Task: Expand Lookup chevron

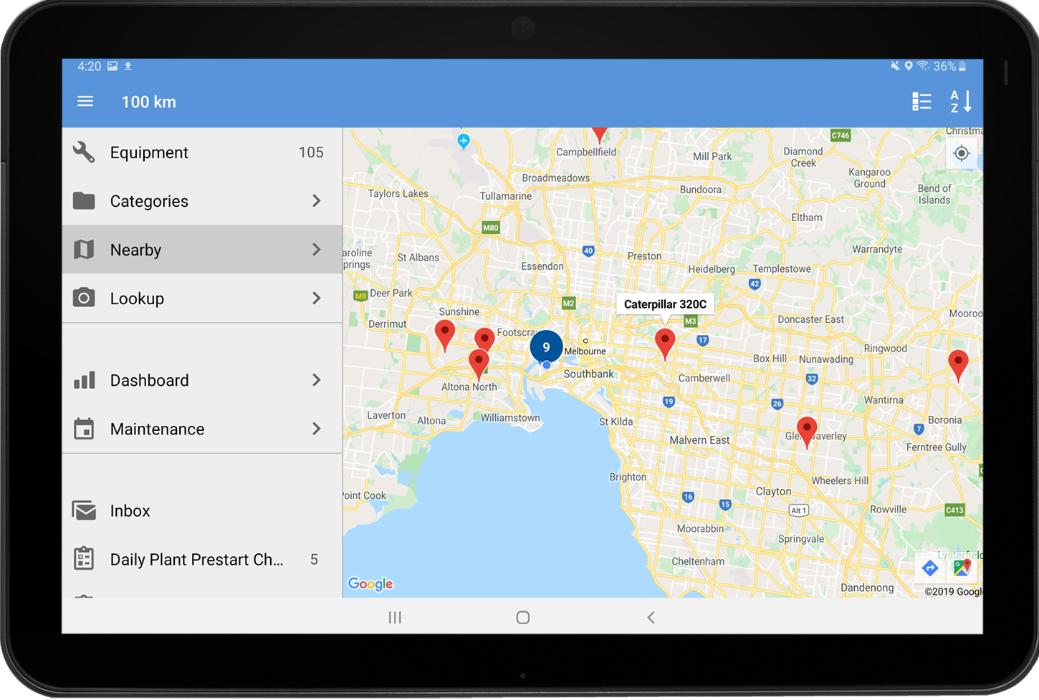Action: (316, 298)
